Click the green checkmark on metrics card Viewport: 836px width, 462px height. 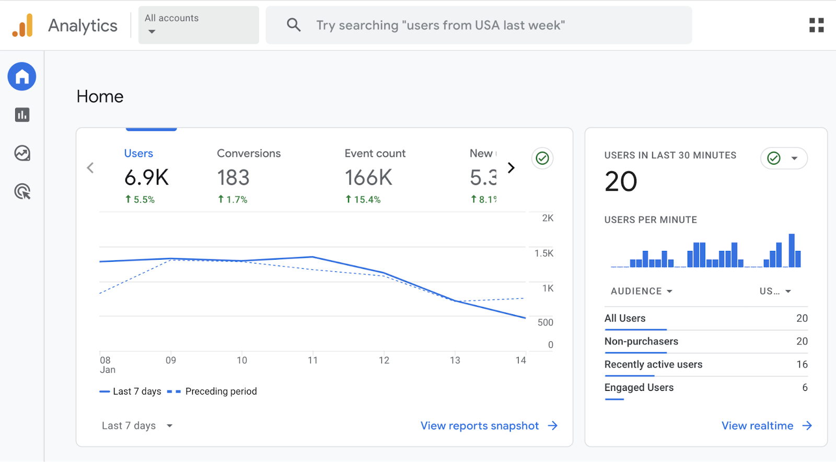click(542, 158)
